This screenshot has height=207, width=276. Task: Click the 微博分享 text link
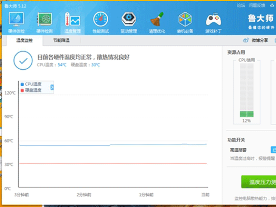[260, 40]
